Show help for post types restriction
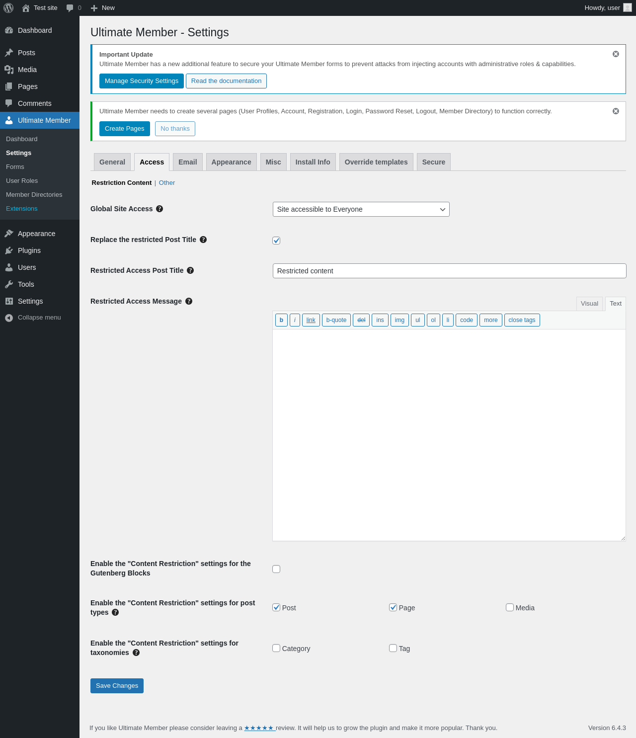The image size is (636, 738). click(x=115, y=612)
